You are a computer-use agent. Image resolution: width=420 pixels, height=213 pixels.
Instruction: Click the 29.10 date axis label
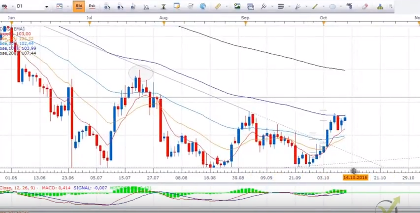(x=408, y=177)
